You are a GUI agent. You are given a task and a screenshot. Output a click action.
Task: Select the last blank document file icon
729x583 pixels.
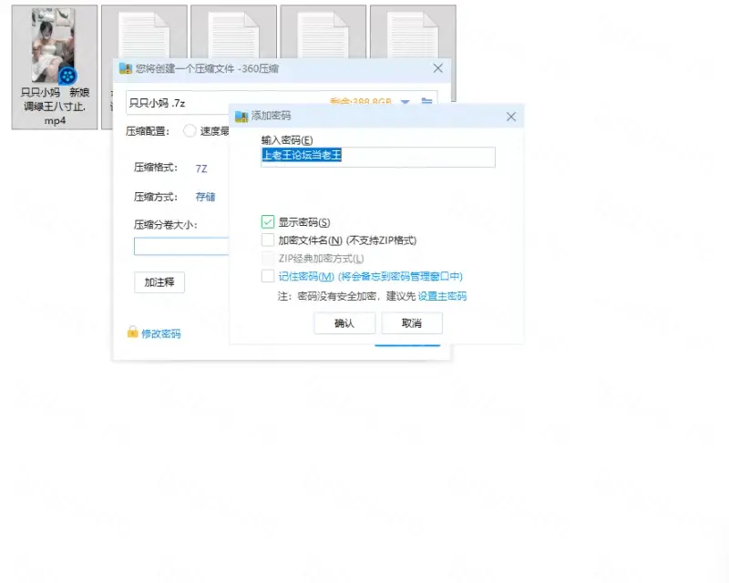(x=412, y=36)
